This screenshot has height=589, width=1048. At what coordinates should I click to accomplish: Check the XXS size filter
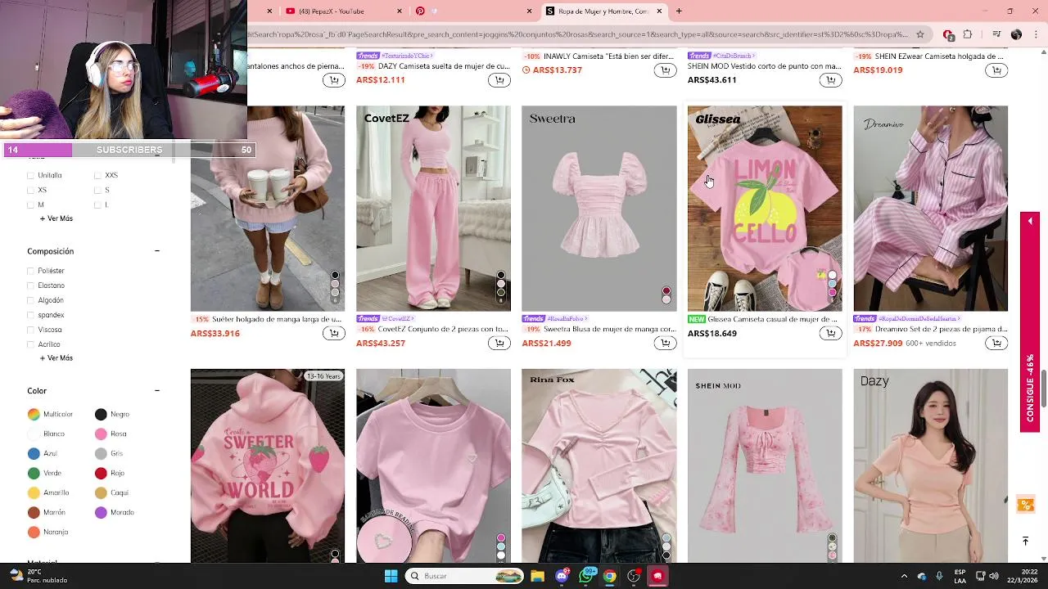tap(98, 175)
